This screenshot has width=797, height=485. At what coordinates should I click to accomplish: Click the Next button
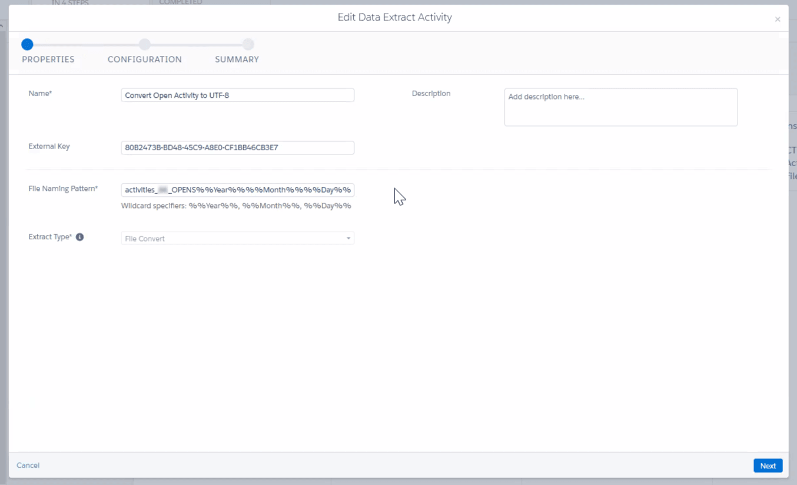[x=768, y=466]
